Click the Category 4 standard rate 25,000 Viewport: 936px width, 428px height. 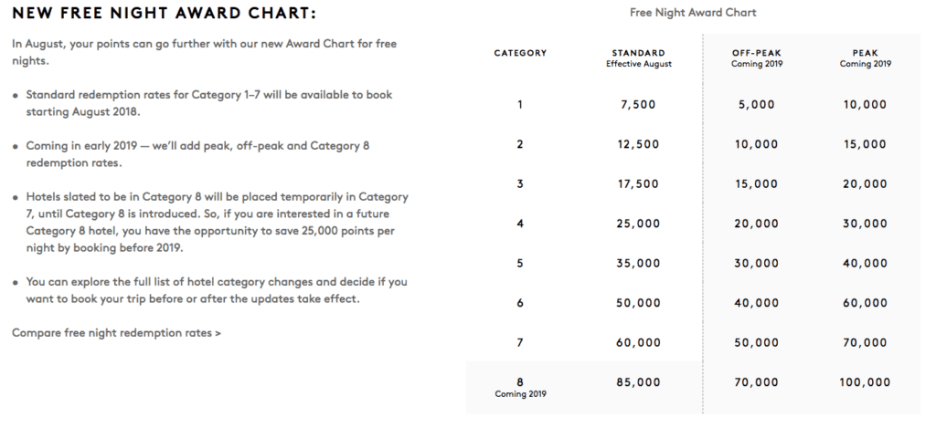pos(636,224)
